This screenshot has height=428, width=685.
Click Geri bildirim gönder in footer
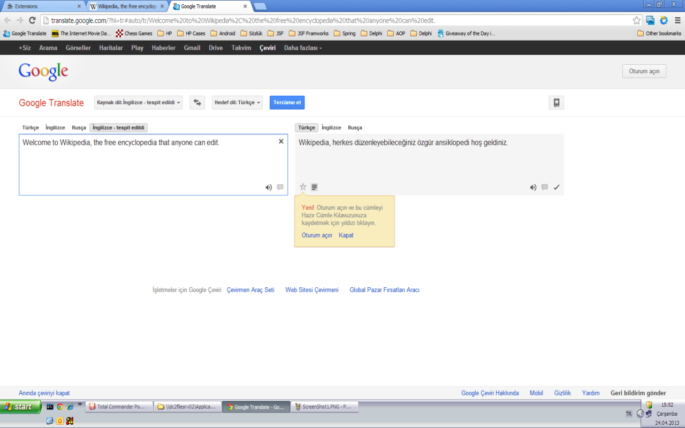[638, 393]
